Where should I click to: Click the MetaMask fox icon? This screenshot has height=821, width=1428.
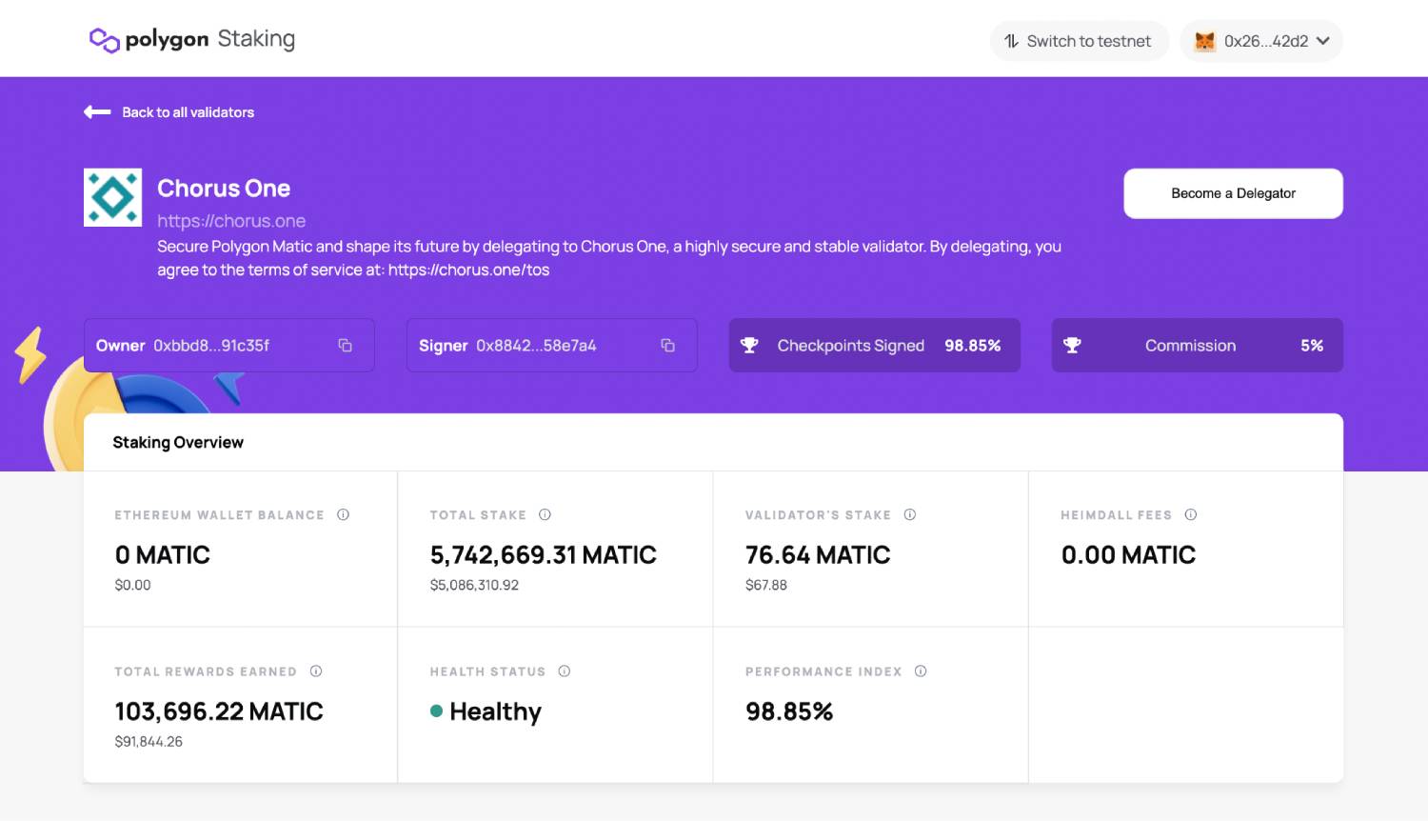(1205, 41)
